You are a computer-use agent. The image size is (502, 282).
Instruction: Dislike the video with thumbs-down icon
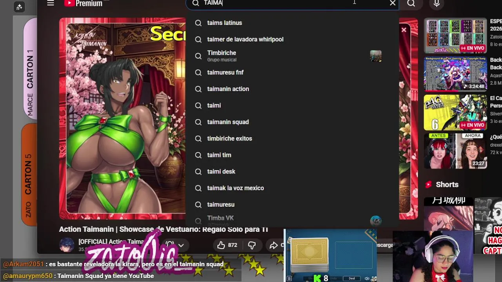252,245
